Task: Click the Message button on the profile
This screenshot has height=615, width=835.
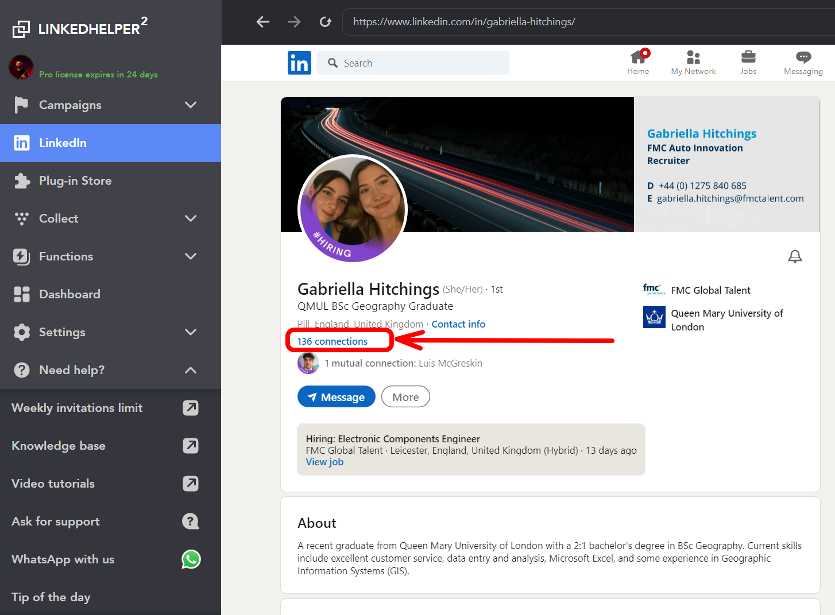Action: (336, 396)
